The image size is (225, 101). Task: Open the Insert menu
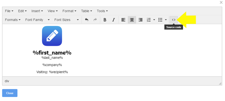pos(37,11)
